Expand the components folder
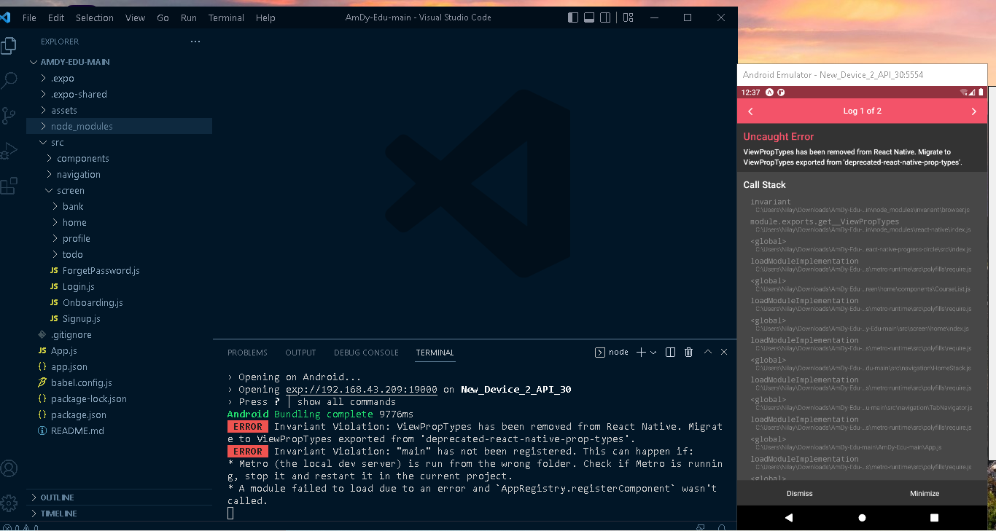996x531 pixels. pos(119,158)
